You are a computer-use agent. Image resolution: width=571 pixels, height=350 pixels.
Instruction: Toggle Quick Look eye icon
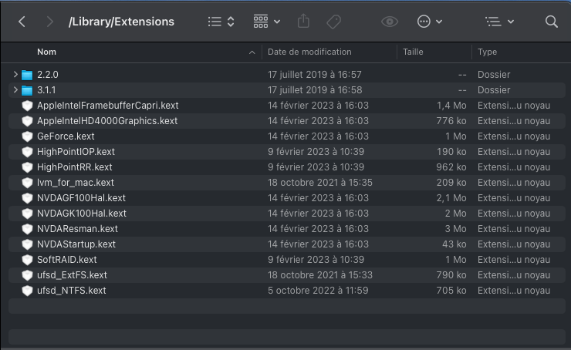tap(390, 22)
